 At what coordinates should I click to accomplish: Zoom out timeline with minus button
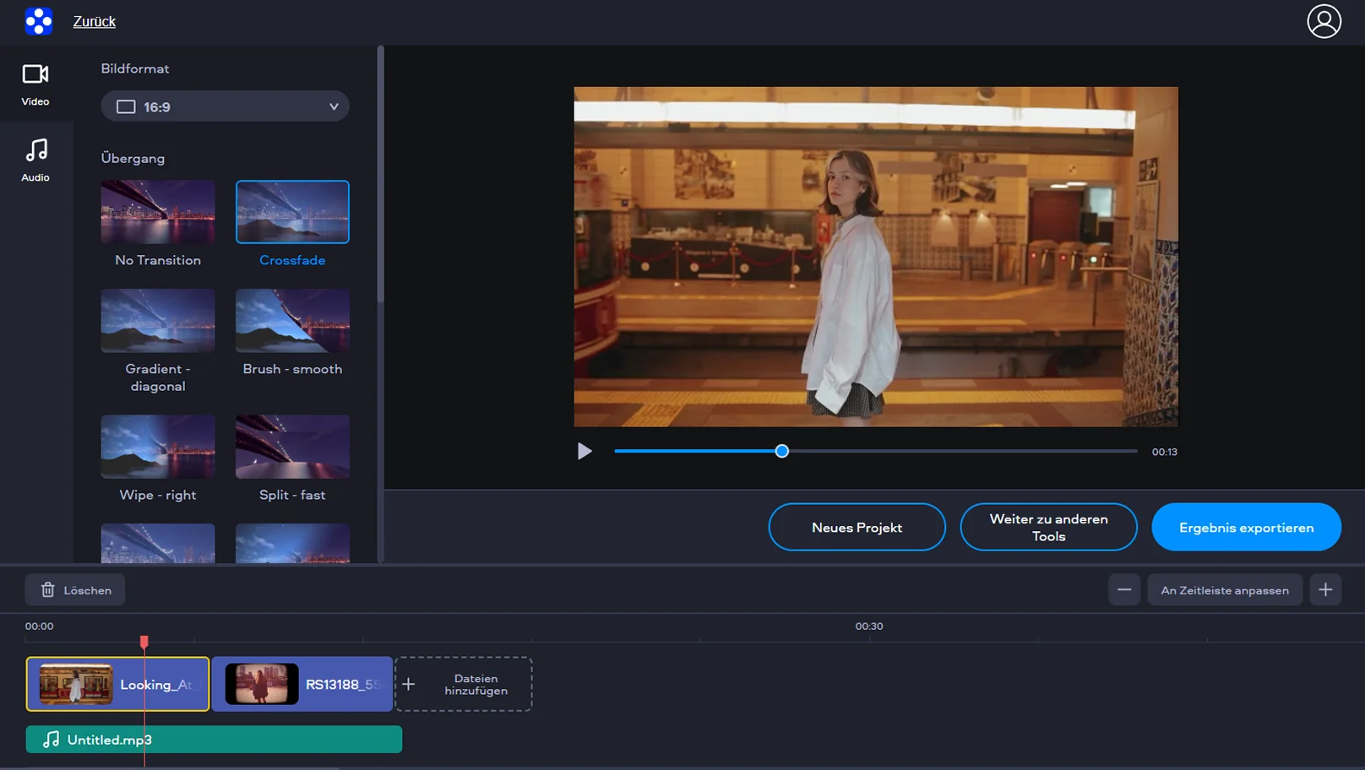coord(1124,590)
